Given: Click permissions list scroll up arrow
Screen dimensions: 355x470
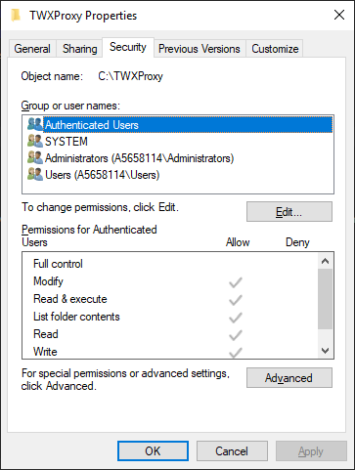Looking at the screenshot, I should [325, 261].
